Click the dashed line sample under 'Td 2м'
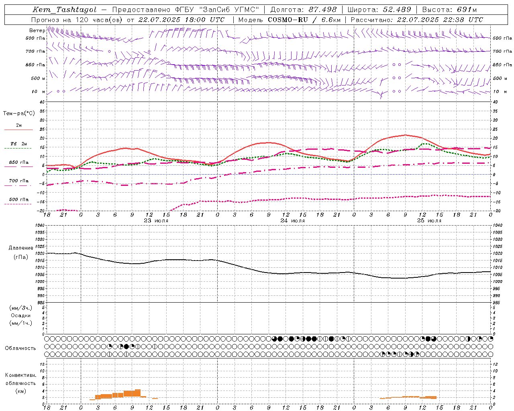The height and width of the screenshot is (411, 514). [18, 148]
